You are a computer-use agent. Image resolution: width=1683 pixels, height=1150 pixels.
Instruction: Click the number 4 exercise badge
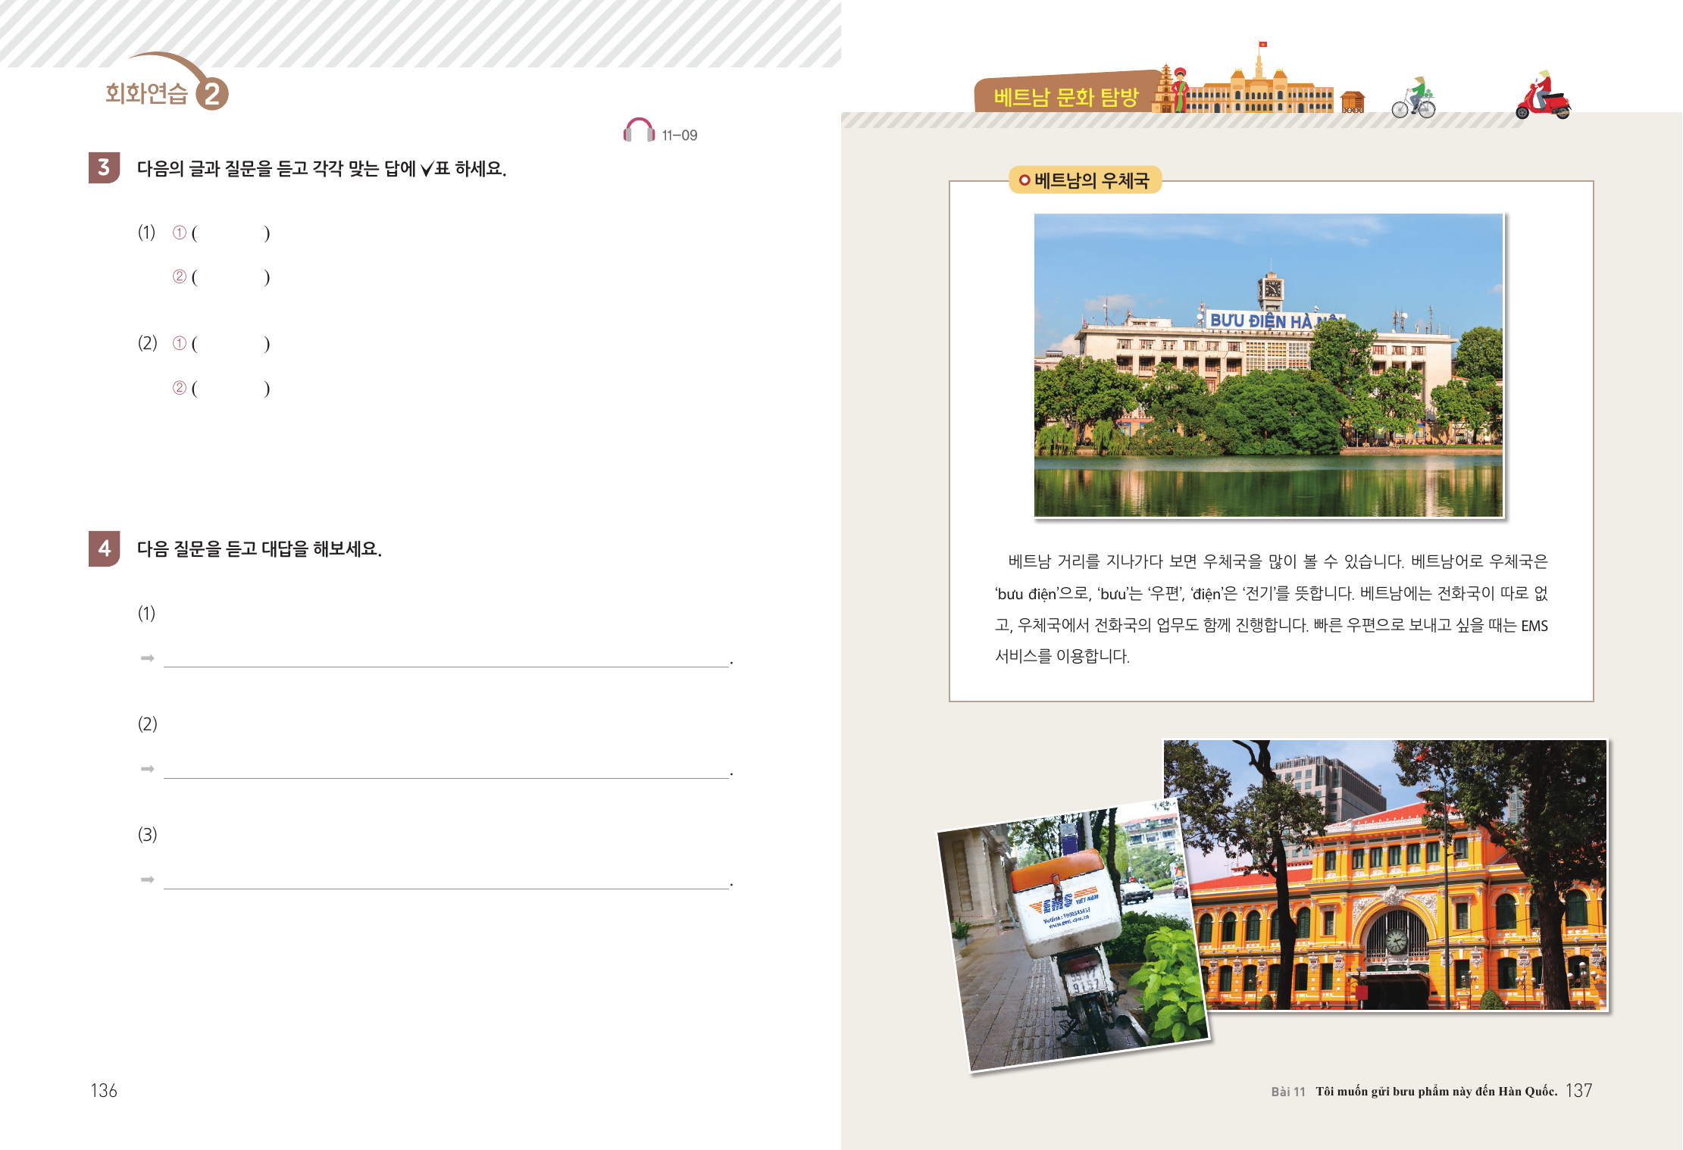(x=104, y=548)
